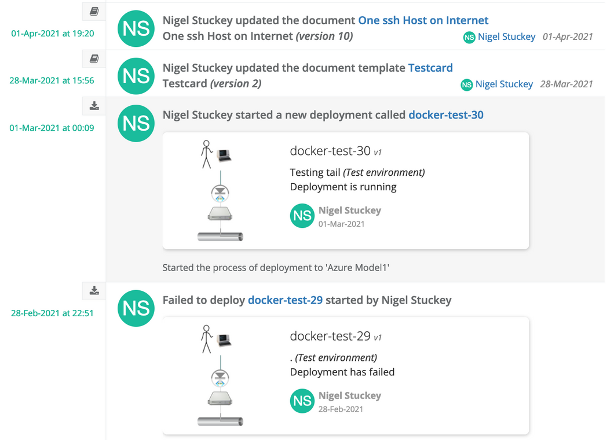Click the large NS avatar beside the ssh Host update
Screen dimensions: 614x440
click(x=136, y=28)
